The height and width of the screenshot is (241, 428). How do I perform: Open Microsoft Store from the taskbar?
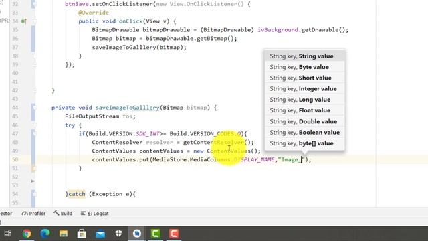82,234
